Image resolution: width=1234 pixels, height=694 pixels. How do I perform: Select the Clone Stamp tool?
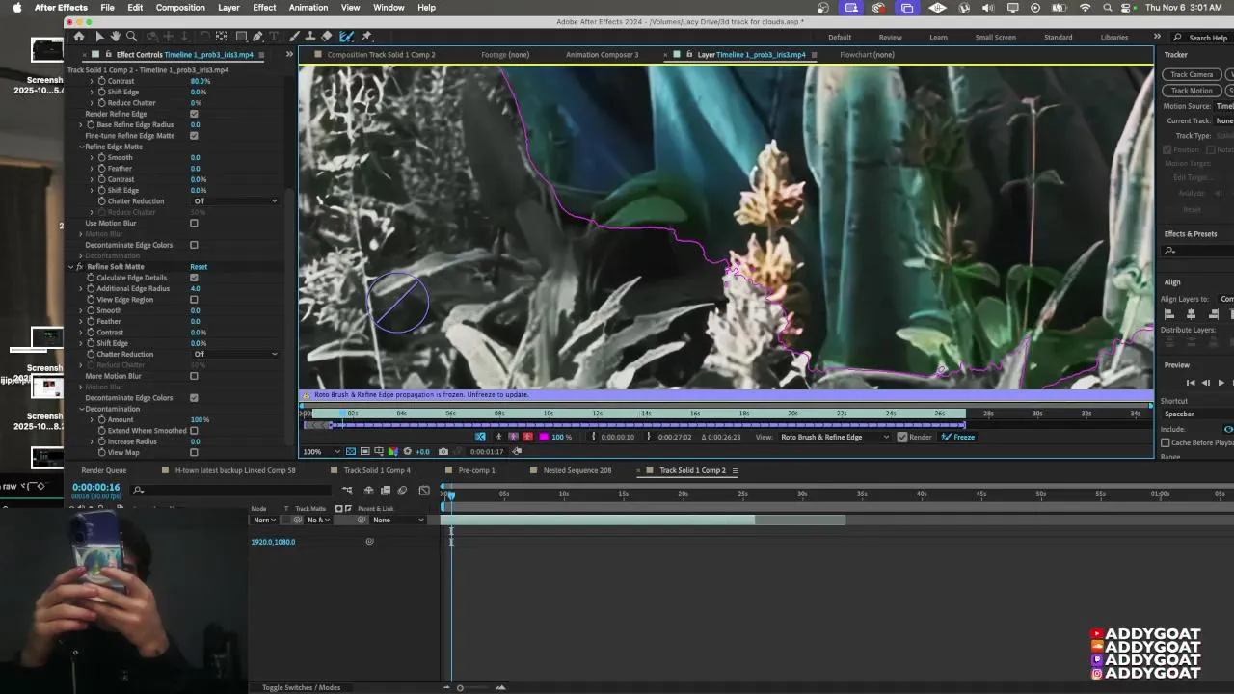click(x=310, y=37)
